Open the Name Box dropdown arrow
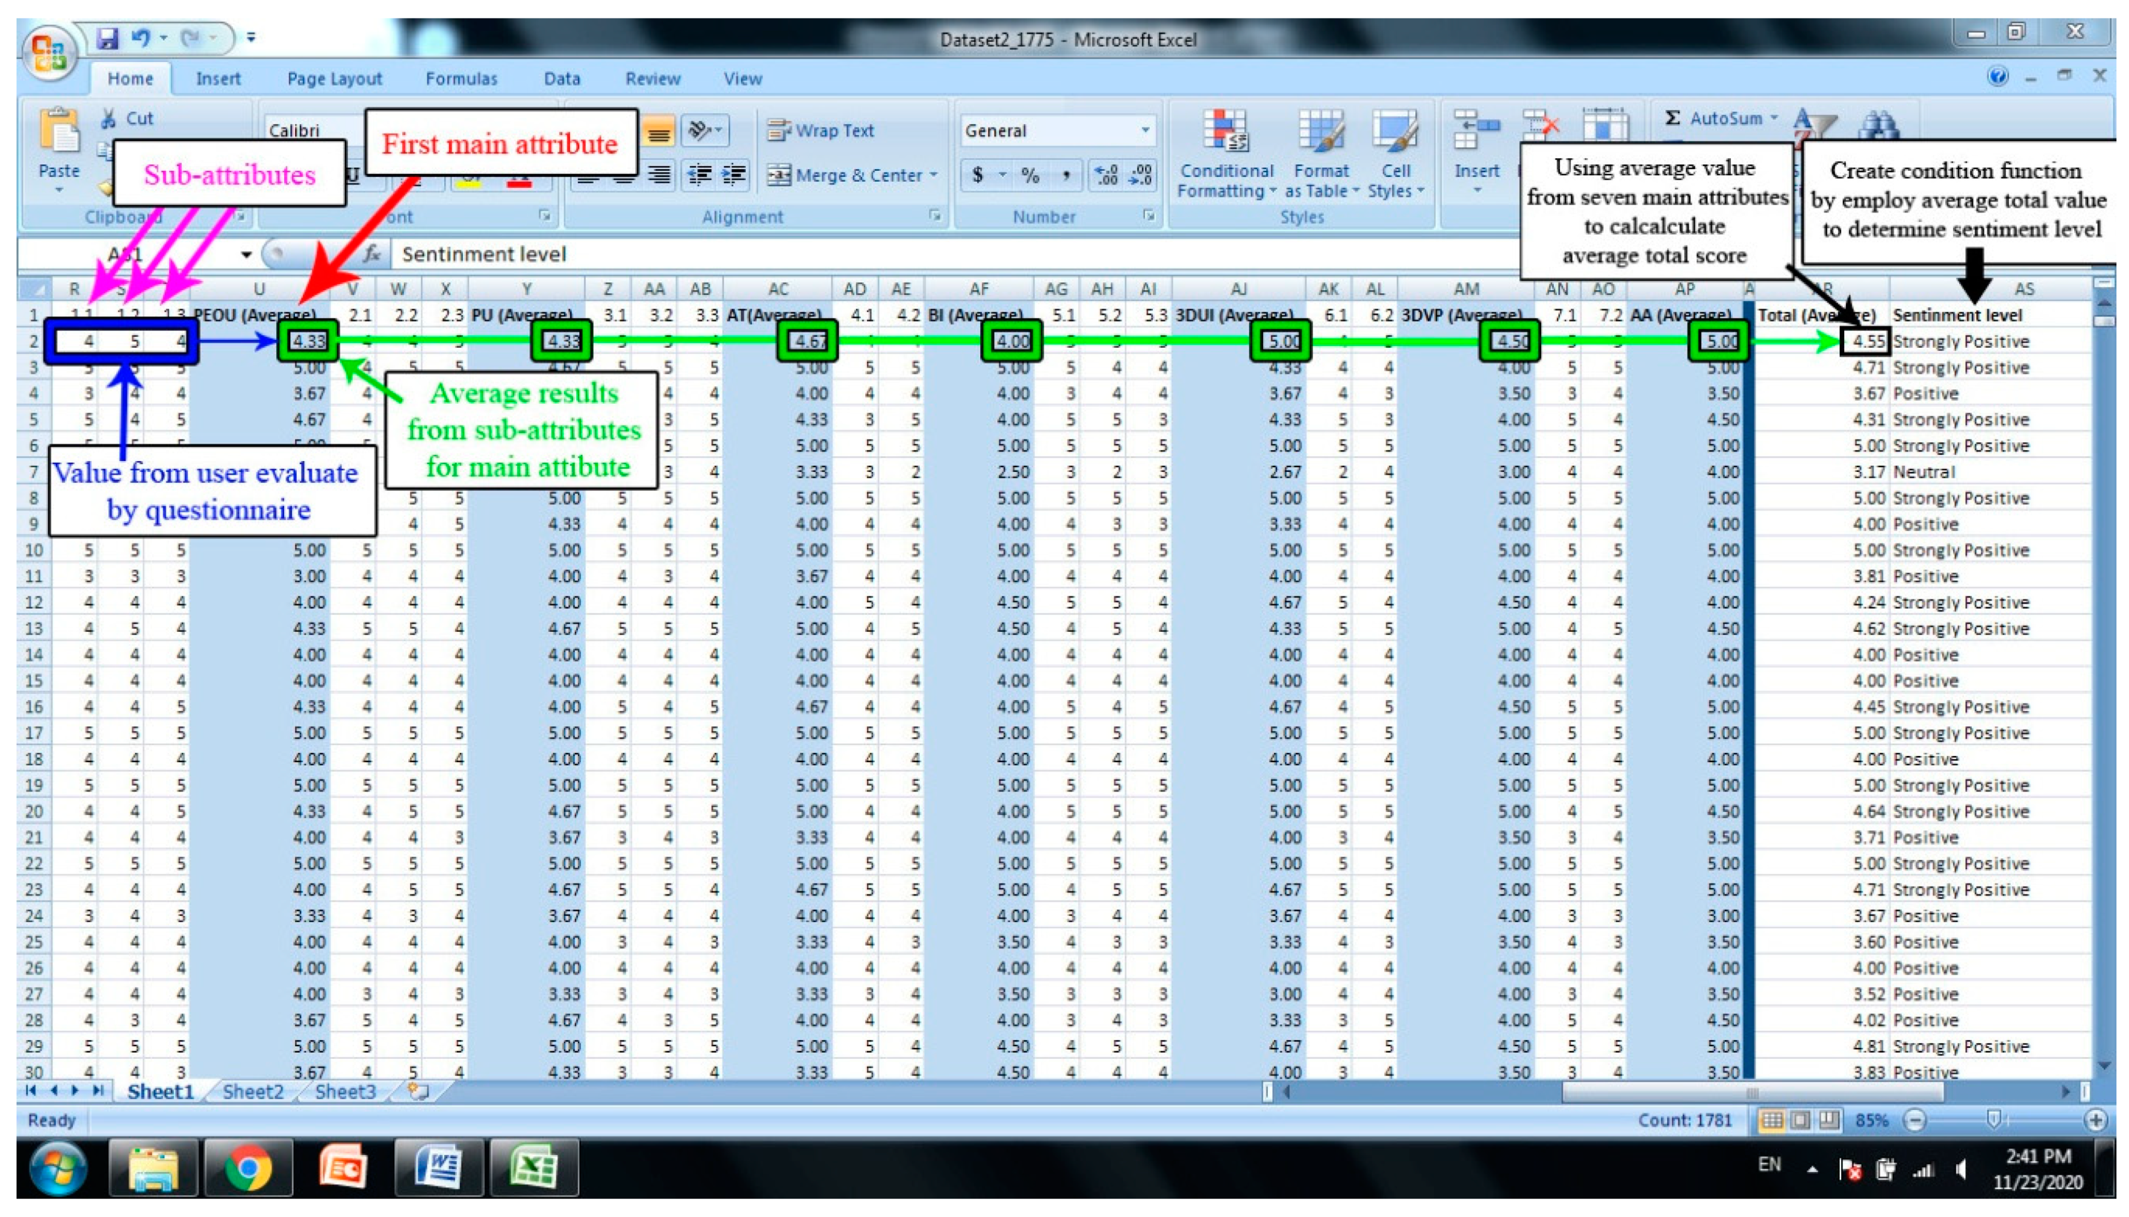The width and height of the screenshot is (2129, 1217). coord(246,254)
